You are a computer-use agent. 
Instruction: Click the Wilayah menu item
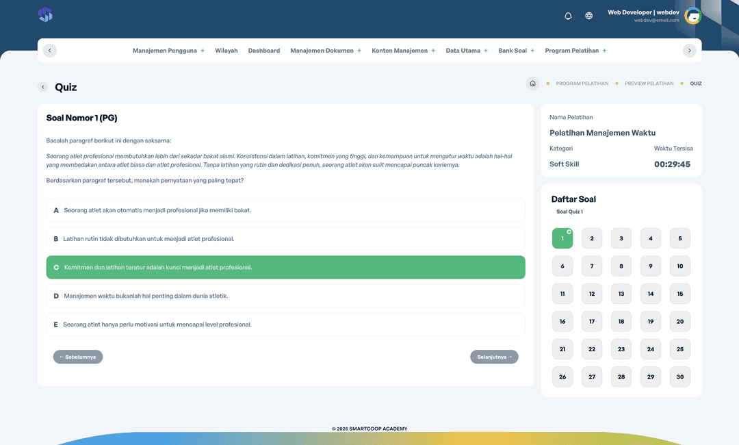click(226, 50)
